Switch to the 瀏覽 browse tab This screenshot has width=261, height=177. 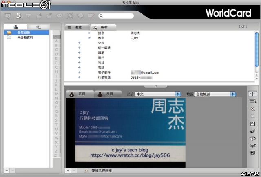click(x=77, y=27)
